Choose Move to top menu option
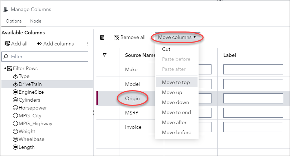 [176, 82]
